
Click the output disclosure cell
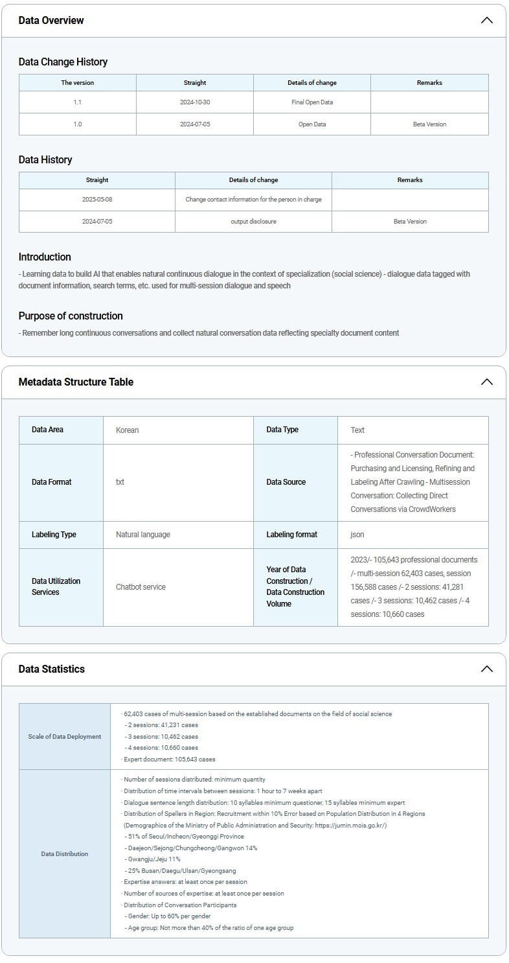click(253, 222)
